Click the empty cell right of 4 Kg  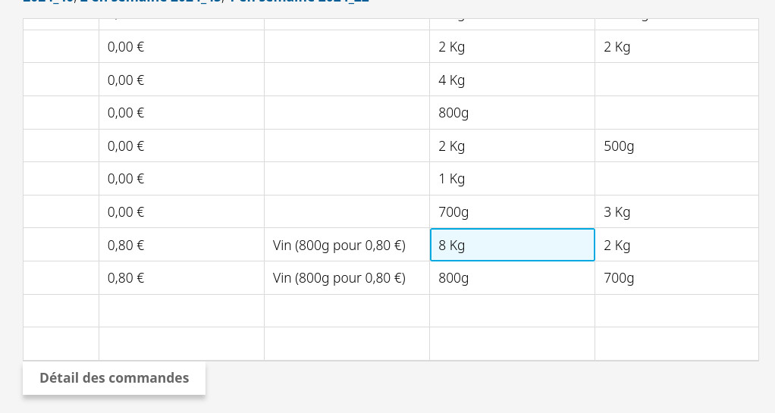(676, 80)
